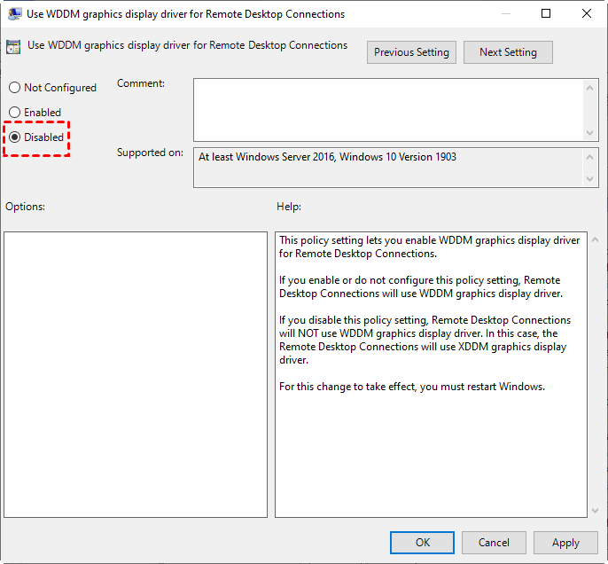Click the Comment box scroll down arrow
The height and width of the screenshot is (564, 608).
click(x=589, y=133)
